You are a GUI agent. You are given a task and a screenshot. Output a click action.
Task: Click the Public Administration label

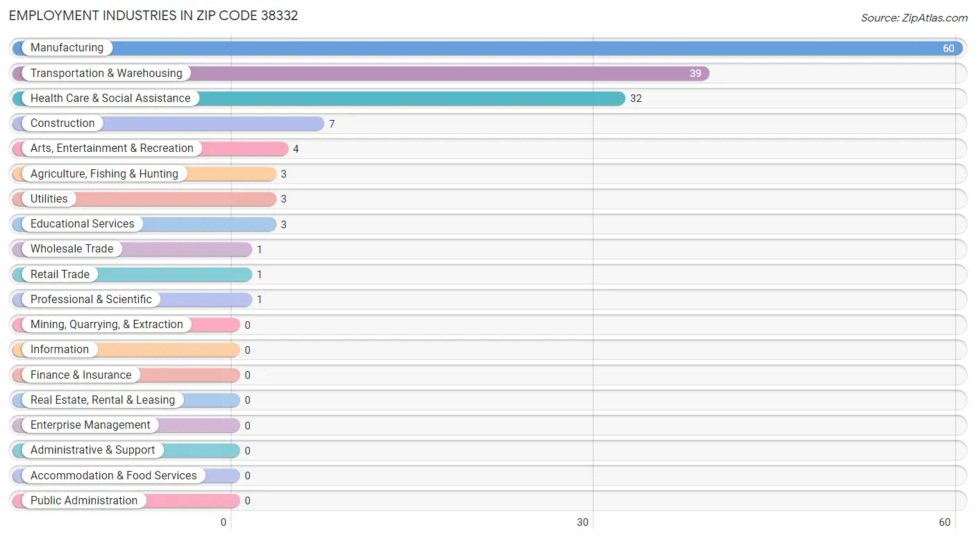(84, 501)
